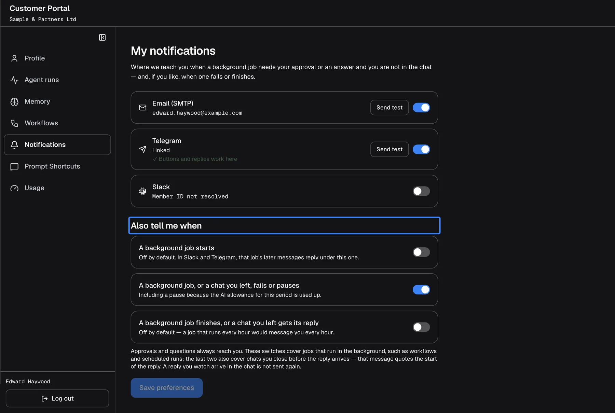The image size is (615, 413).
Task: Click the Usage gauge icon
Action: pos(14,188)
